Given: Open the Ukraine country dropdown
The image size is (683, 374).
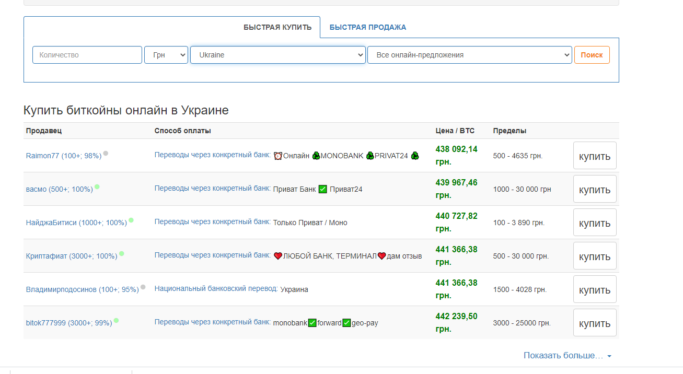Looking at the screenshot, I should click(278, 55).
